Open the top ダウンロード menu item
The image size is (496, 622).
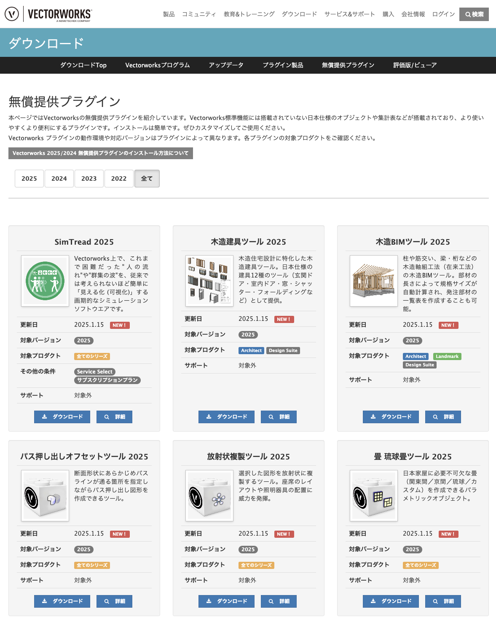299,14
